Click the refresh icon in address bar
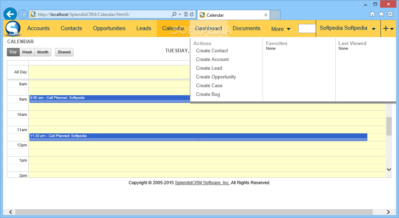The width and height of the screenshot is (399, 218). (192, 15)
